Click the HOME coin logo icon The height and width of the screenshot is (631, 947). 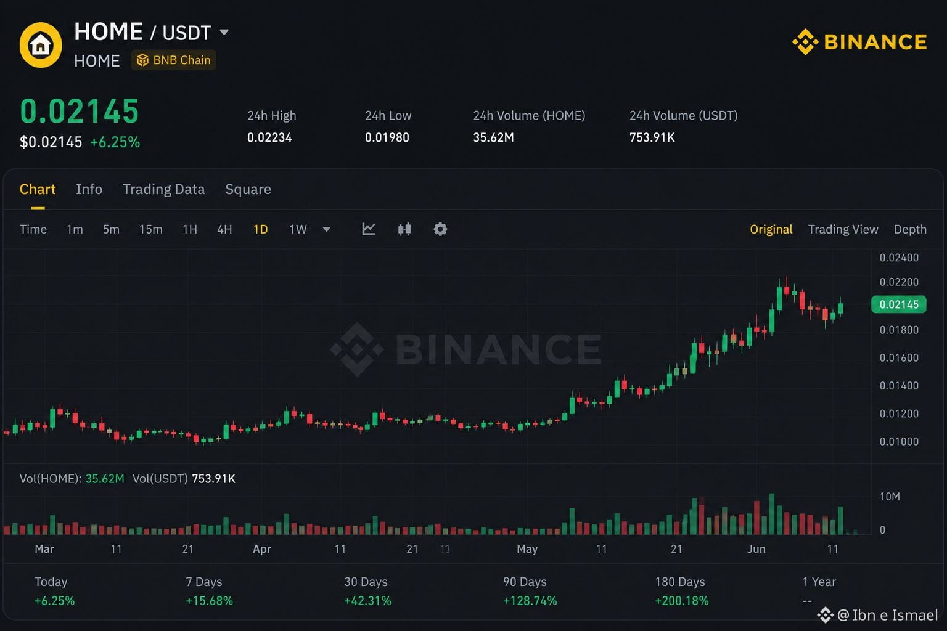(x=41, y=45)
